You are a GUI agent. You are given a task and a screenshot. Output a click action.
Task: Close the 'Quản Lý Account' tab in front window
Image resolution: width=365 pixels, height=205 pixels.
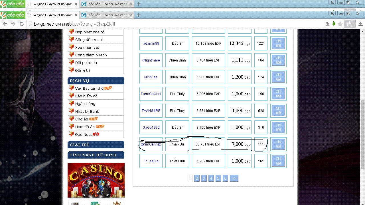76,15
